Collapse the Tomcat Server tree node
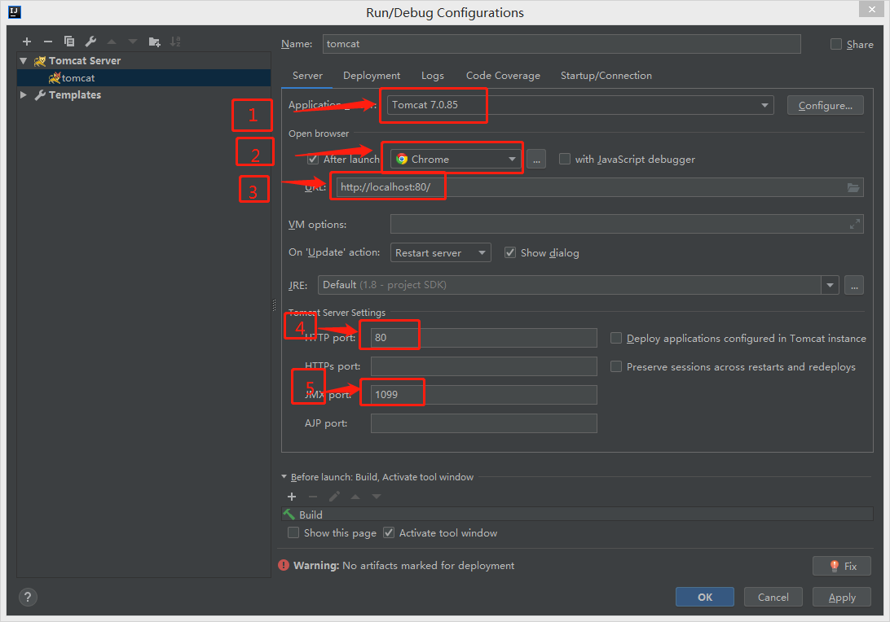 pos(24,61)
